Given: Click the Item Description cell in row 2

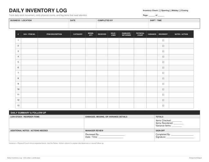Looking at the screenshot, I should click(x=54, y=46).
